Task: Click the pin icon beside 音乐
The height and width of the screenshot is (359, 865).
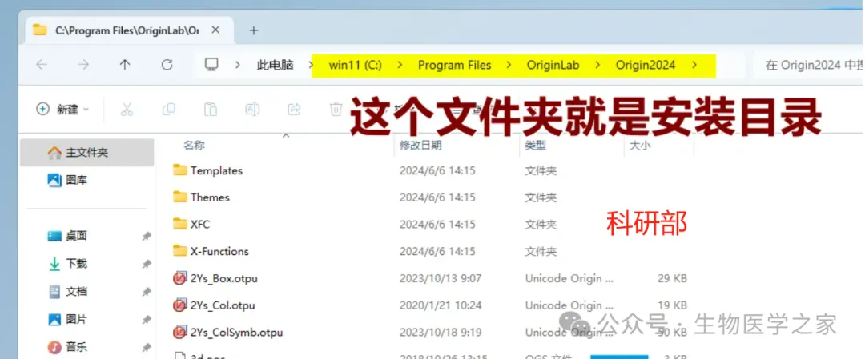Action: (147, 348)
